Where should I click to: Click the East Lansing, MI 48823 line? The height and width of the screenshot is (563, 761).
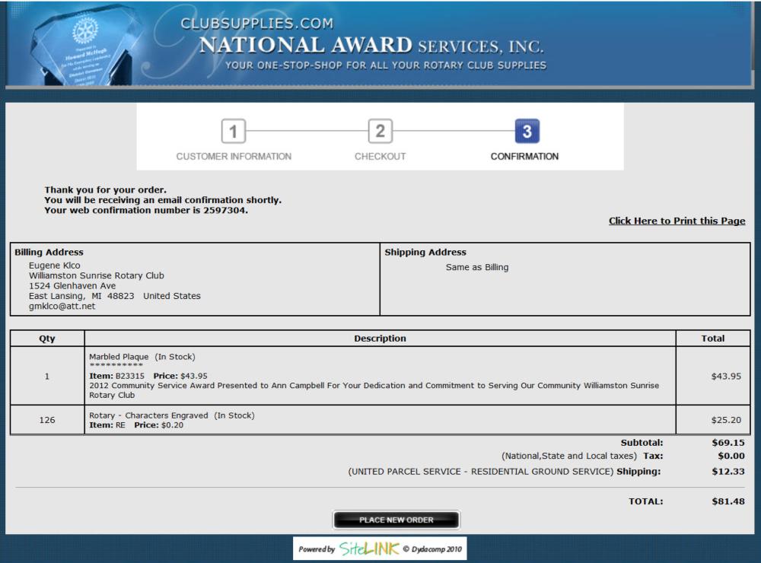[x=115, y=296]
